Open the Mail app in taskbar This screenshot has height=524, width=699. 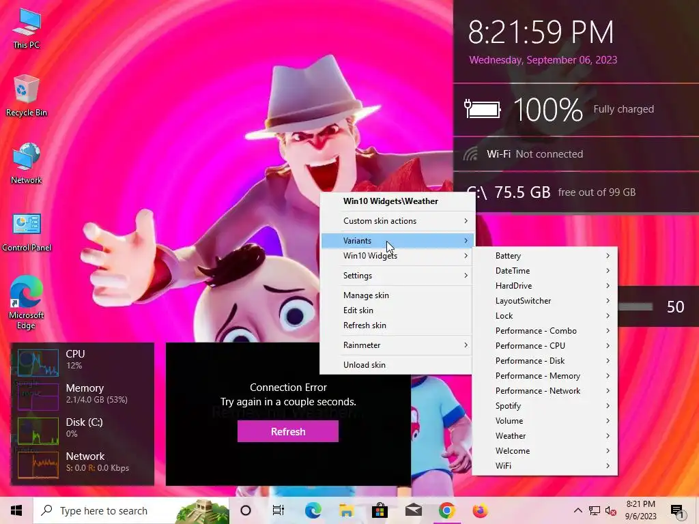413,510
